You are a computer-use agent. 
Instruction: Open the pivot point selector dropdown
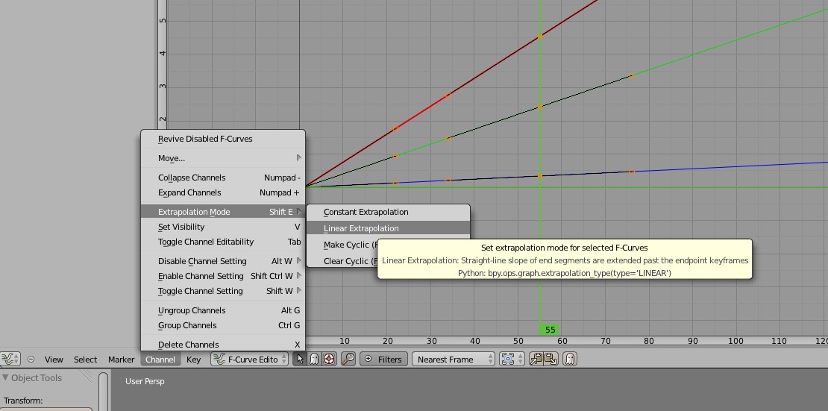point(511,360)
